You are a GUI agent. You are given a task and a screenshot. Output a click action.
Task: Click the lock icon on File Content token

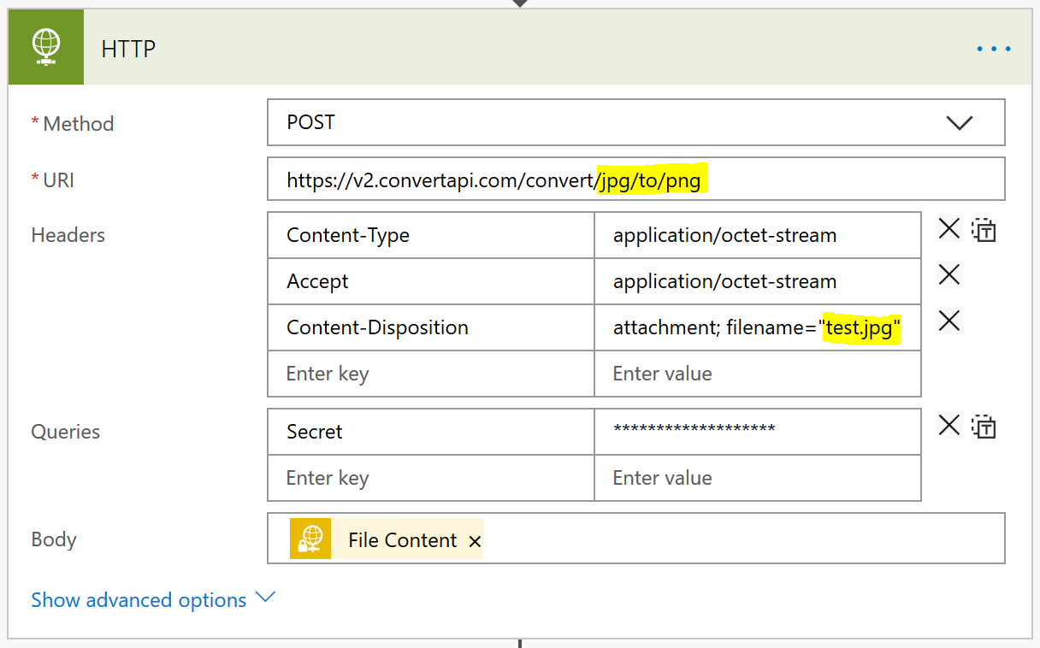tap(310, 539)
